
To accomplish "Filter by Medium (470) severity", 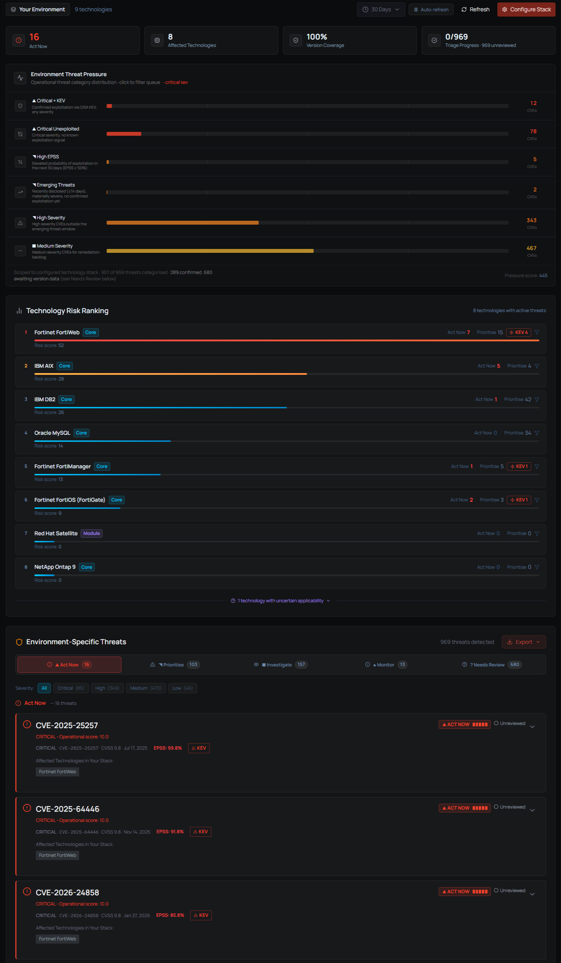I will click(146, 688).
